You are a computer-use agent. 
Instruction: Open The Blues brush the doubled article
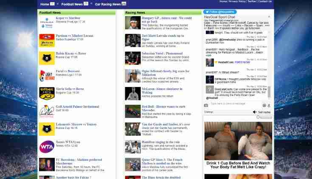[161, 177]
